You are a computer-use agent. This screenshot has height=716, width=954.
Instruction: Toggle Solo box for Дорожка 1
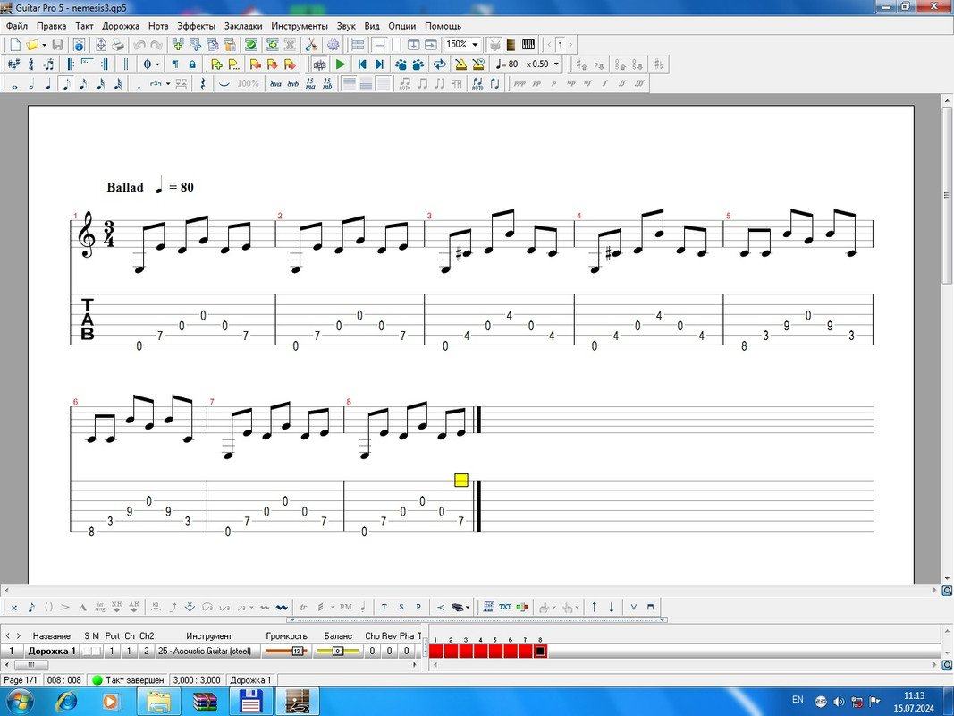click(x=87, y=652)
